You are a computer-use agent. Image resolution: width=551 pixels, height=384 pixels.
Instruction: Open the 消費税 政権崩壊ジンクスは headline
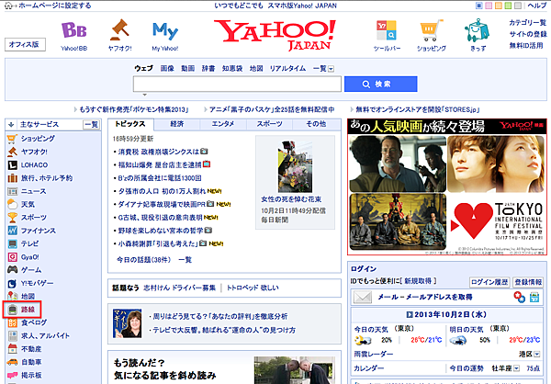pyautogui.click(x=159, y=152)
